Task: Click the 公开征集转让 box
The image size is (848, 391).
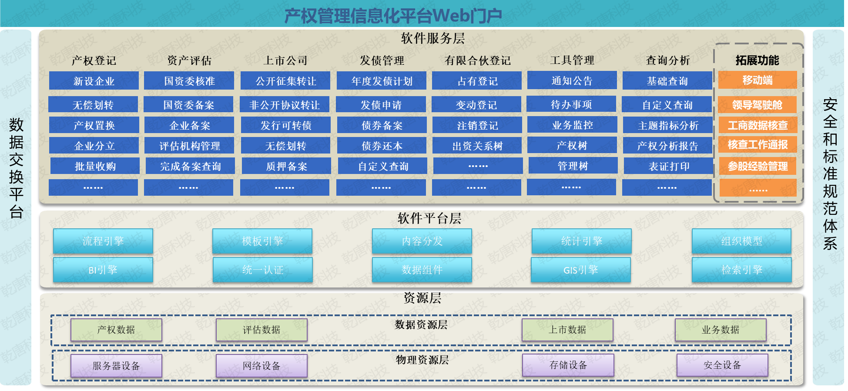Action: coord(285,81)
